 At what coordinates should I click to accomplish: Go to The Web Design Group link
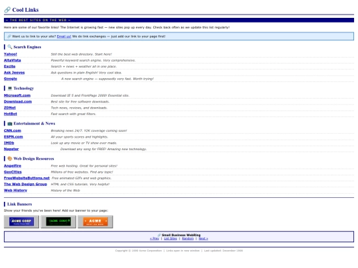(x=25, y=184)
